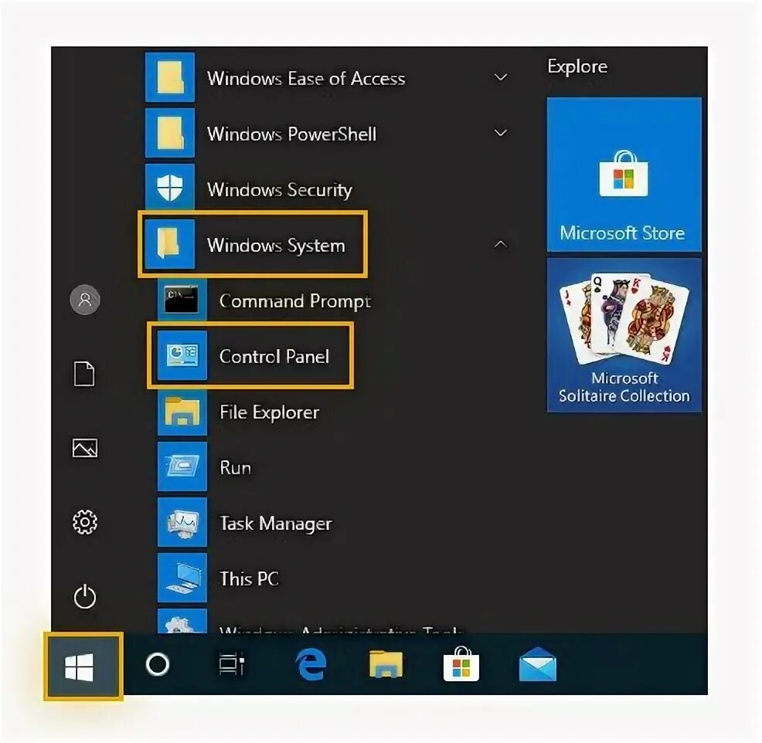Viewport: 762px width, 743px height.
Task: Click the Windows PowerShell folder label
Action: click(292, 134)
